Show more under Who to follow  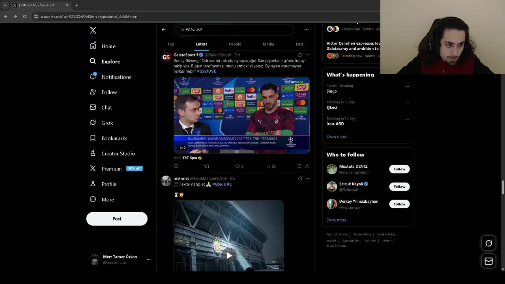coord(336,220)
